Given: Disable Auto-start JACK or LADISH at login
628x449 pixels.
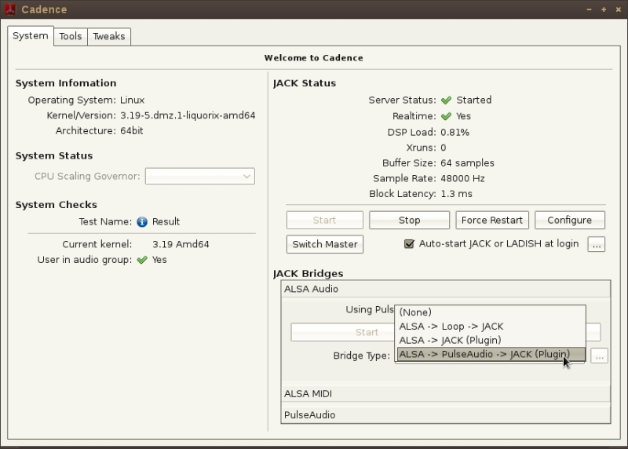Looking at the screenshot, I should [x=409, y=244].
